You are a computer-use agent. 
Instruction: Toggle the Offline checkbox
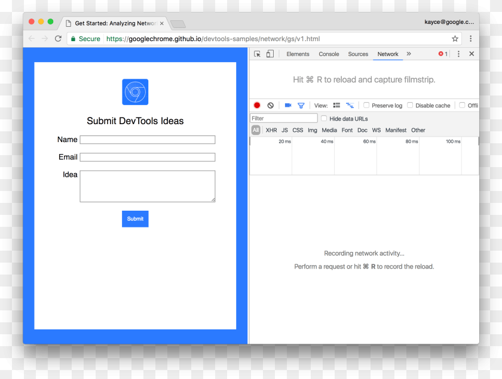tap(462, 105)
